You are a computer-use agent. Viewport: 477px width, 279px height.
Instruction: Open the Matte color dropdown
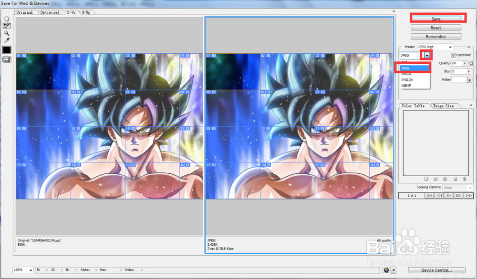[469, 80]
